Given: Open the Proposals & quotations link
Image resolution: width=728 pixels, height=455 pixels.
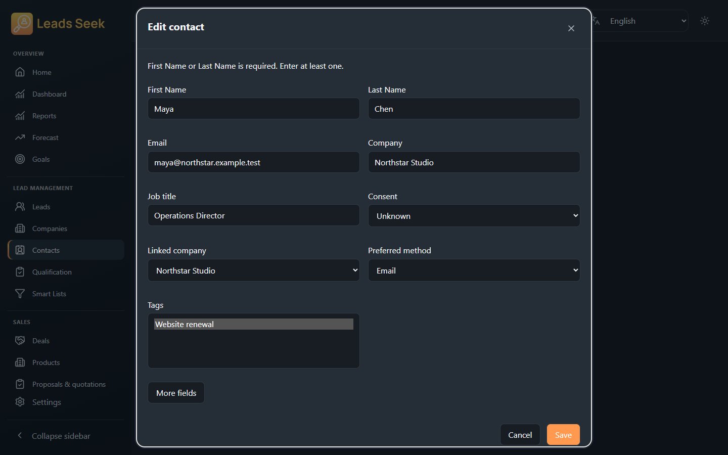Looking at the screenshot, I should coord(66,384).
